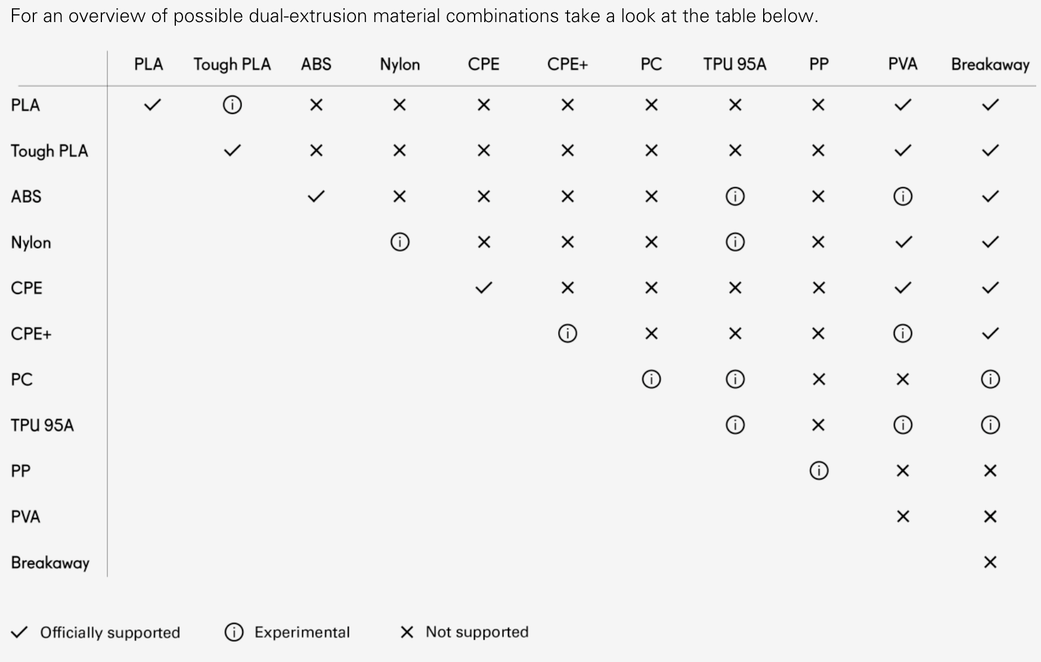Click the Nylon row label
1041x662 pixels.
tap(31, 243)
